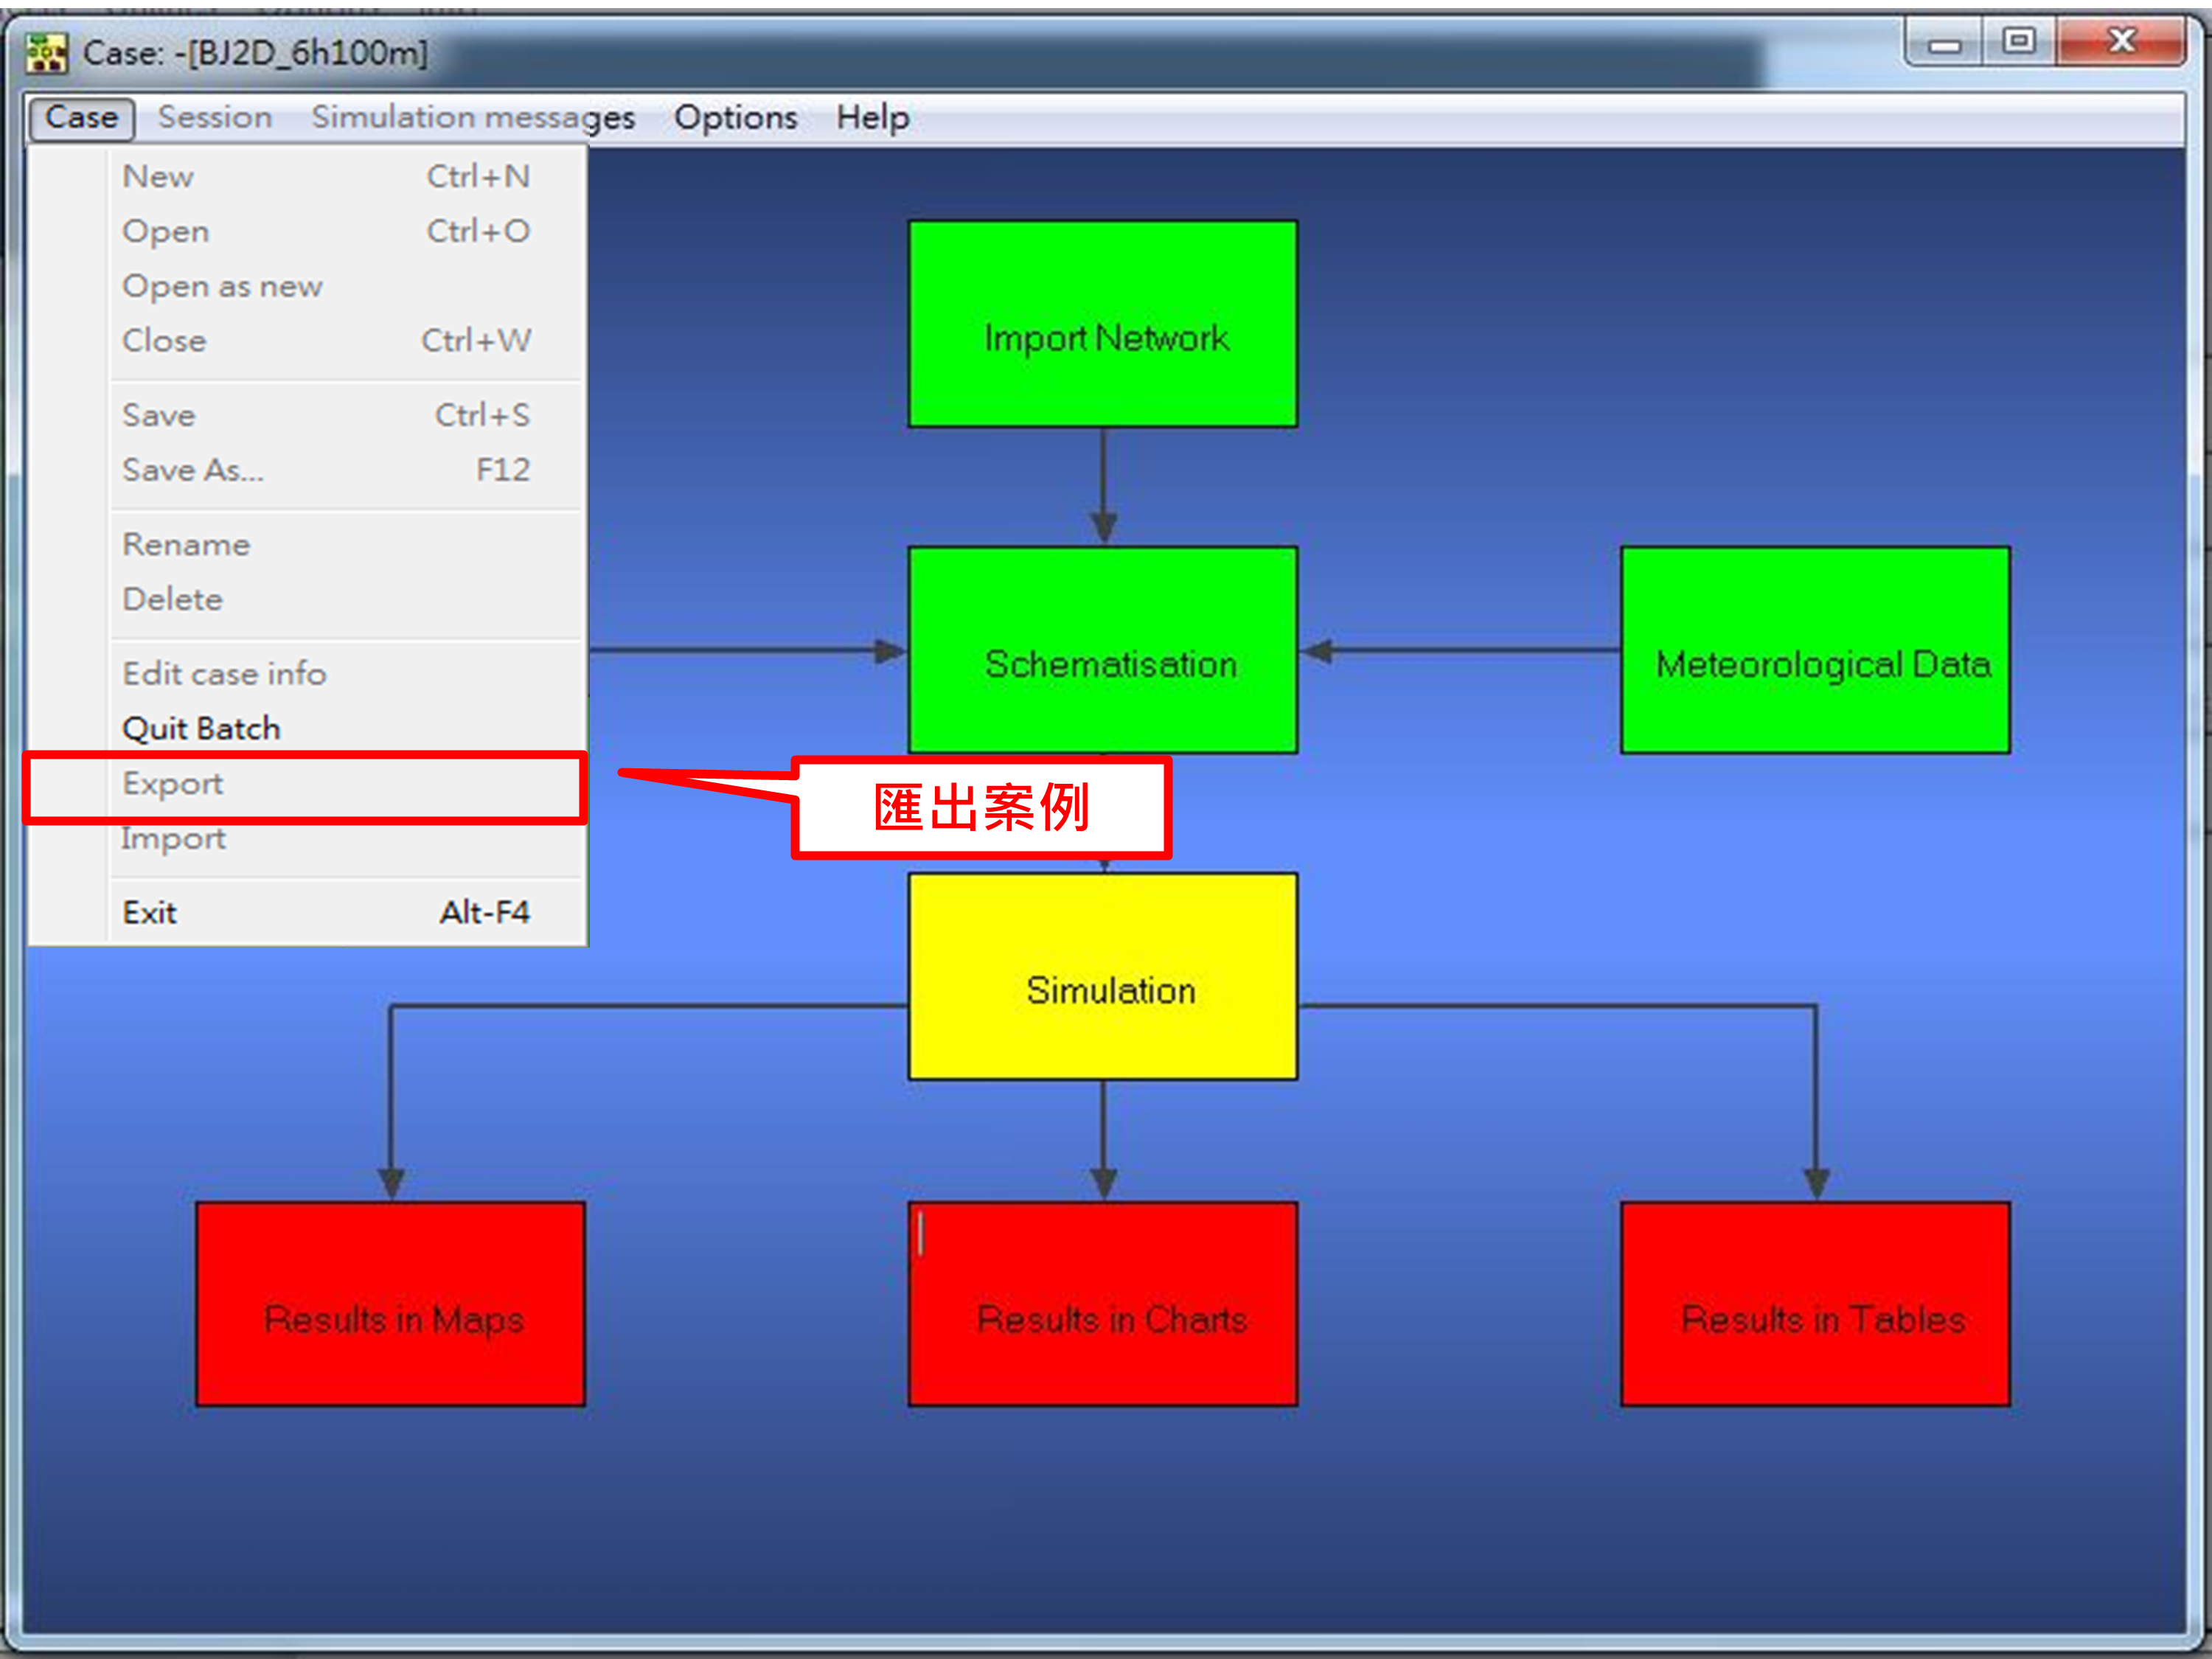Open the Case menu
Image resolution: width=2212 pixels, height=1659 pixels.
pyautogui.click(x=81, y=118)
